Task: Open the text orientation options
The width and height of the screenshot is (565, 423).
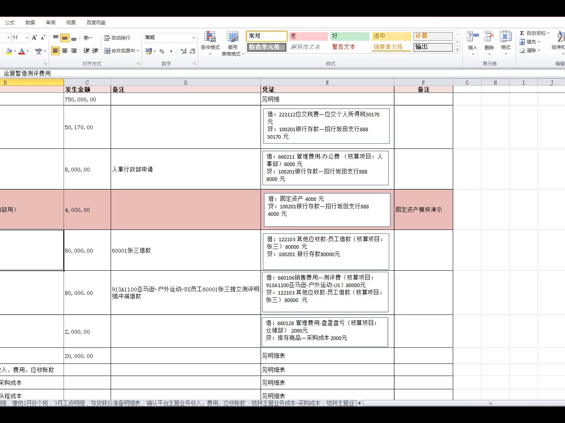Action: tap(88, 38)
